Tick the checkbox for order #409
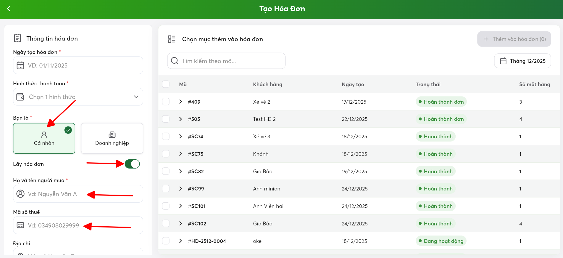This screenshot has width=563, height=258. [x=166, y=102]
